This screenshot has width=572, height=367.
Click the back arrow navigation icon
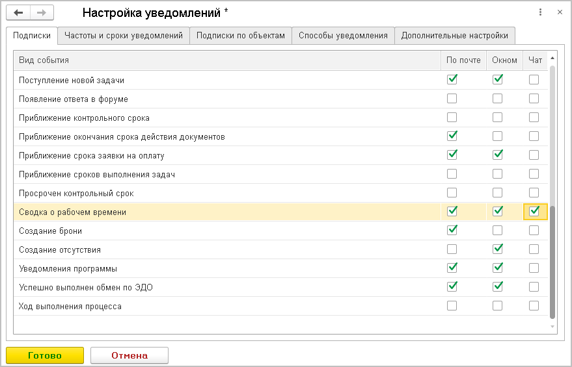point(18,12)
